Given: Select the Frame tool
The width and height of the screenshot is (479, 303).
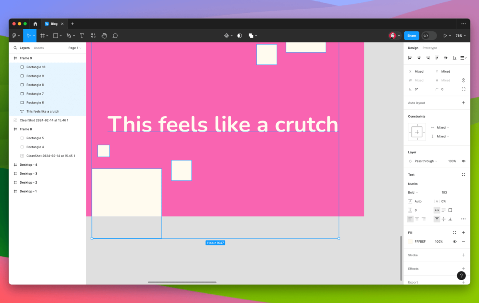Looking at the screenshot, I should coord(43,36).
